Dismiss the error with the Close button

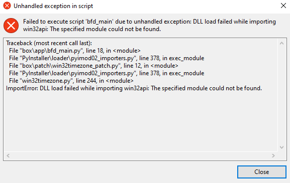pos(262,172)
